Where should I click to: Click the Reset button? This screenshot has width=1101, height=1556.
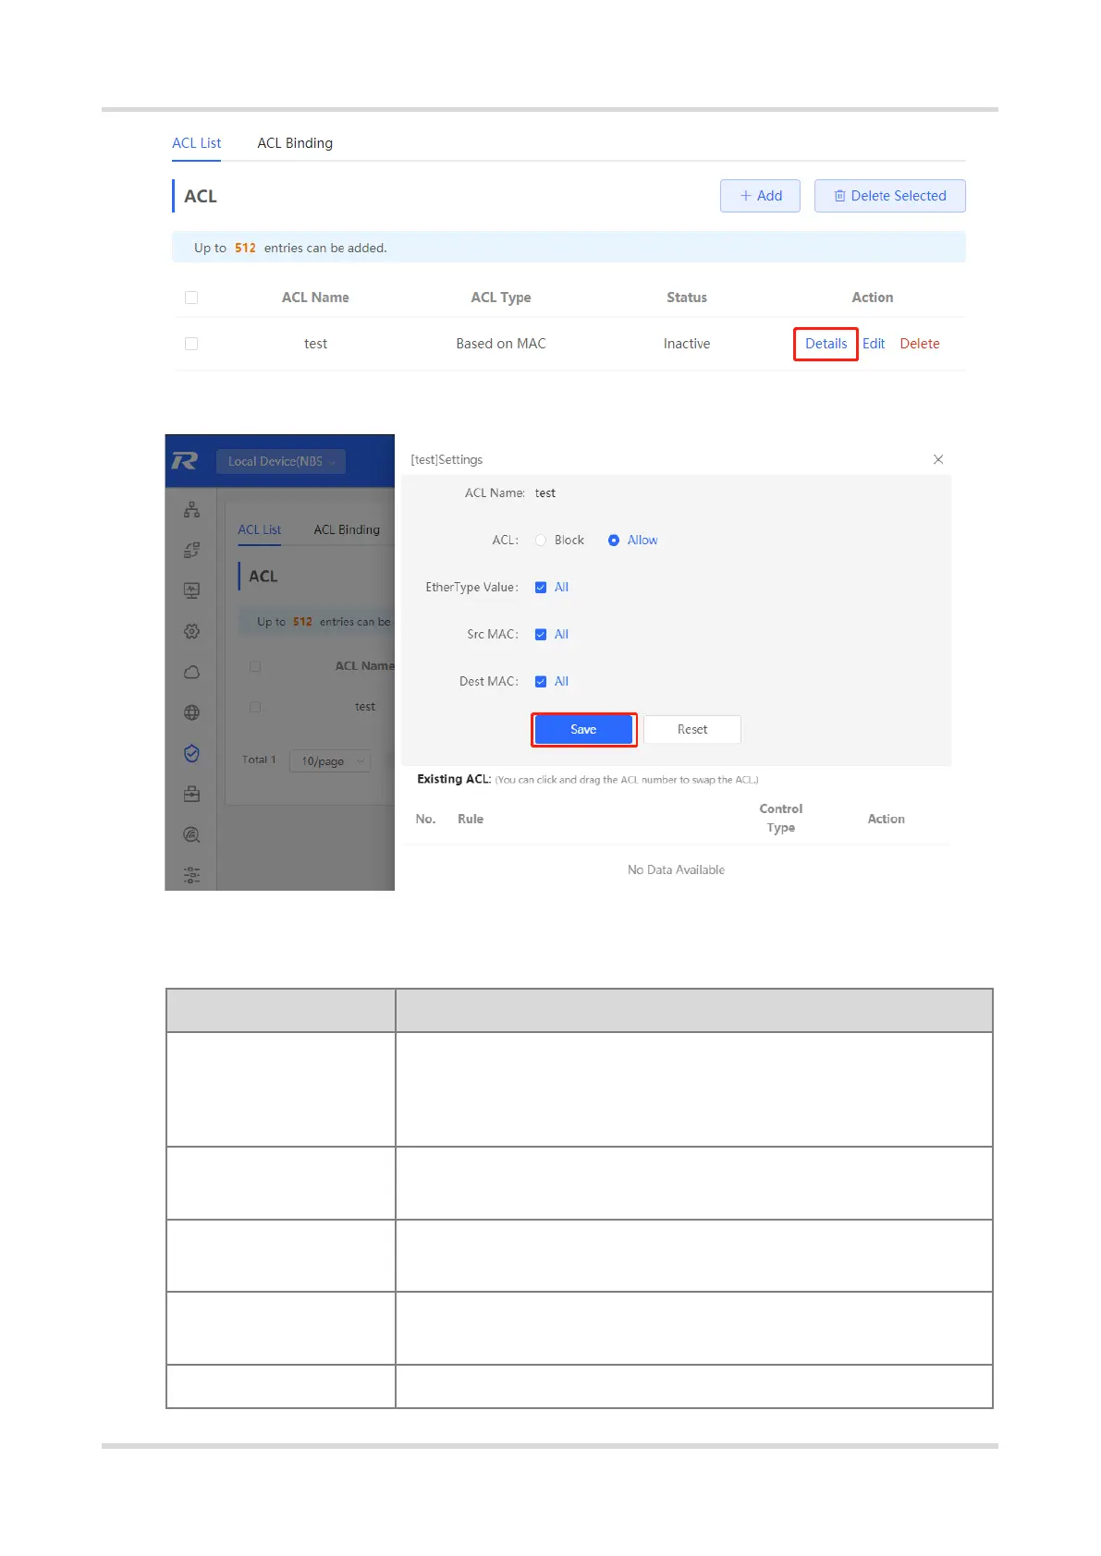(692, 729)
